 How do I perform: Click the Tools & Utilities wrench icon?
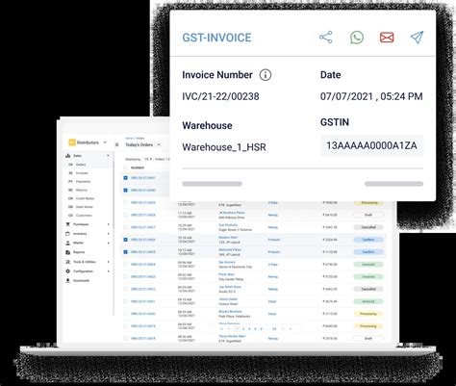[68, 262]
